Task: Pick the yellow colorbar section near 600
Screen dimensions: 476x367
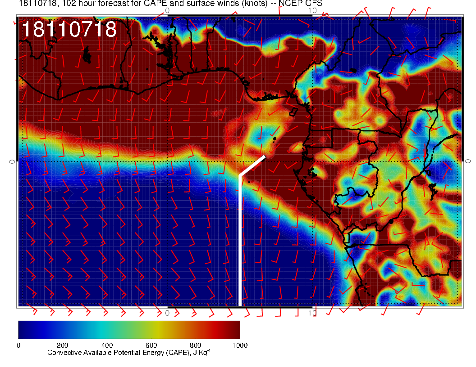Action: (151, 329)
